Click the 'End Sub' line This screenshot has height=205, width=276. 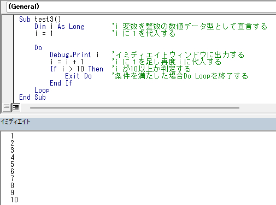[x=32, y=97]
